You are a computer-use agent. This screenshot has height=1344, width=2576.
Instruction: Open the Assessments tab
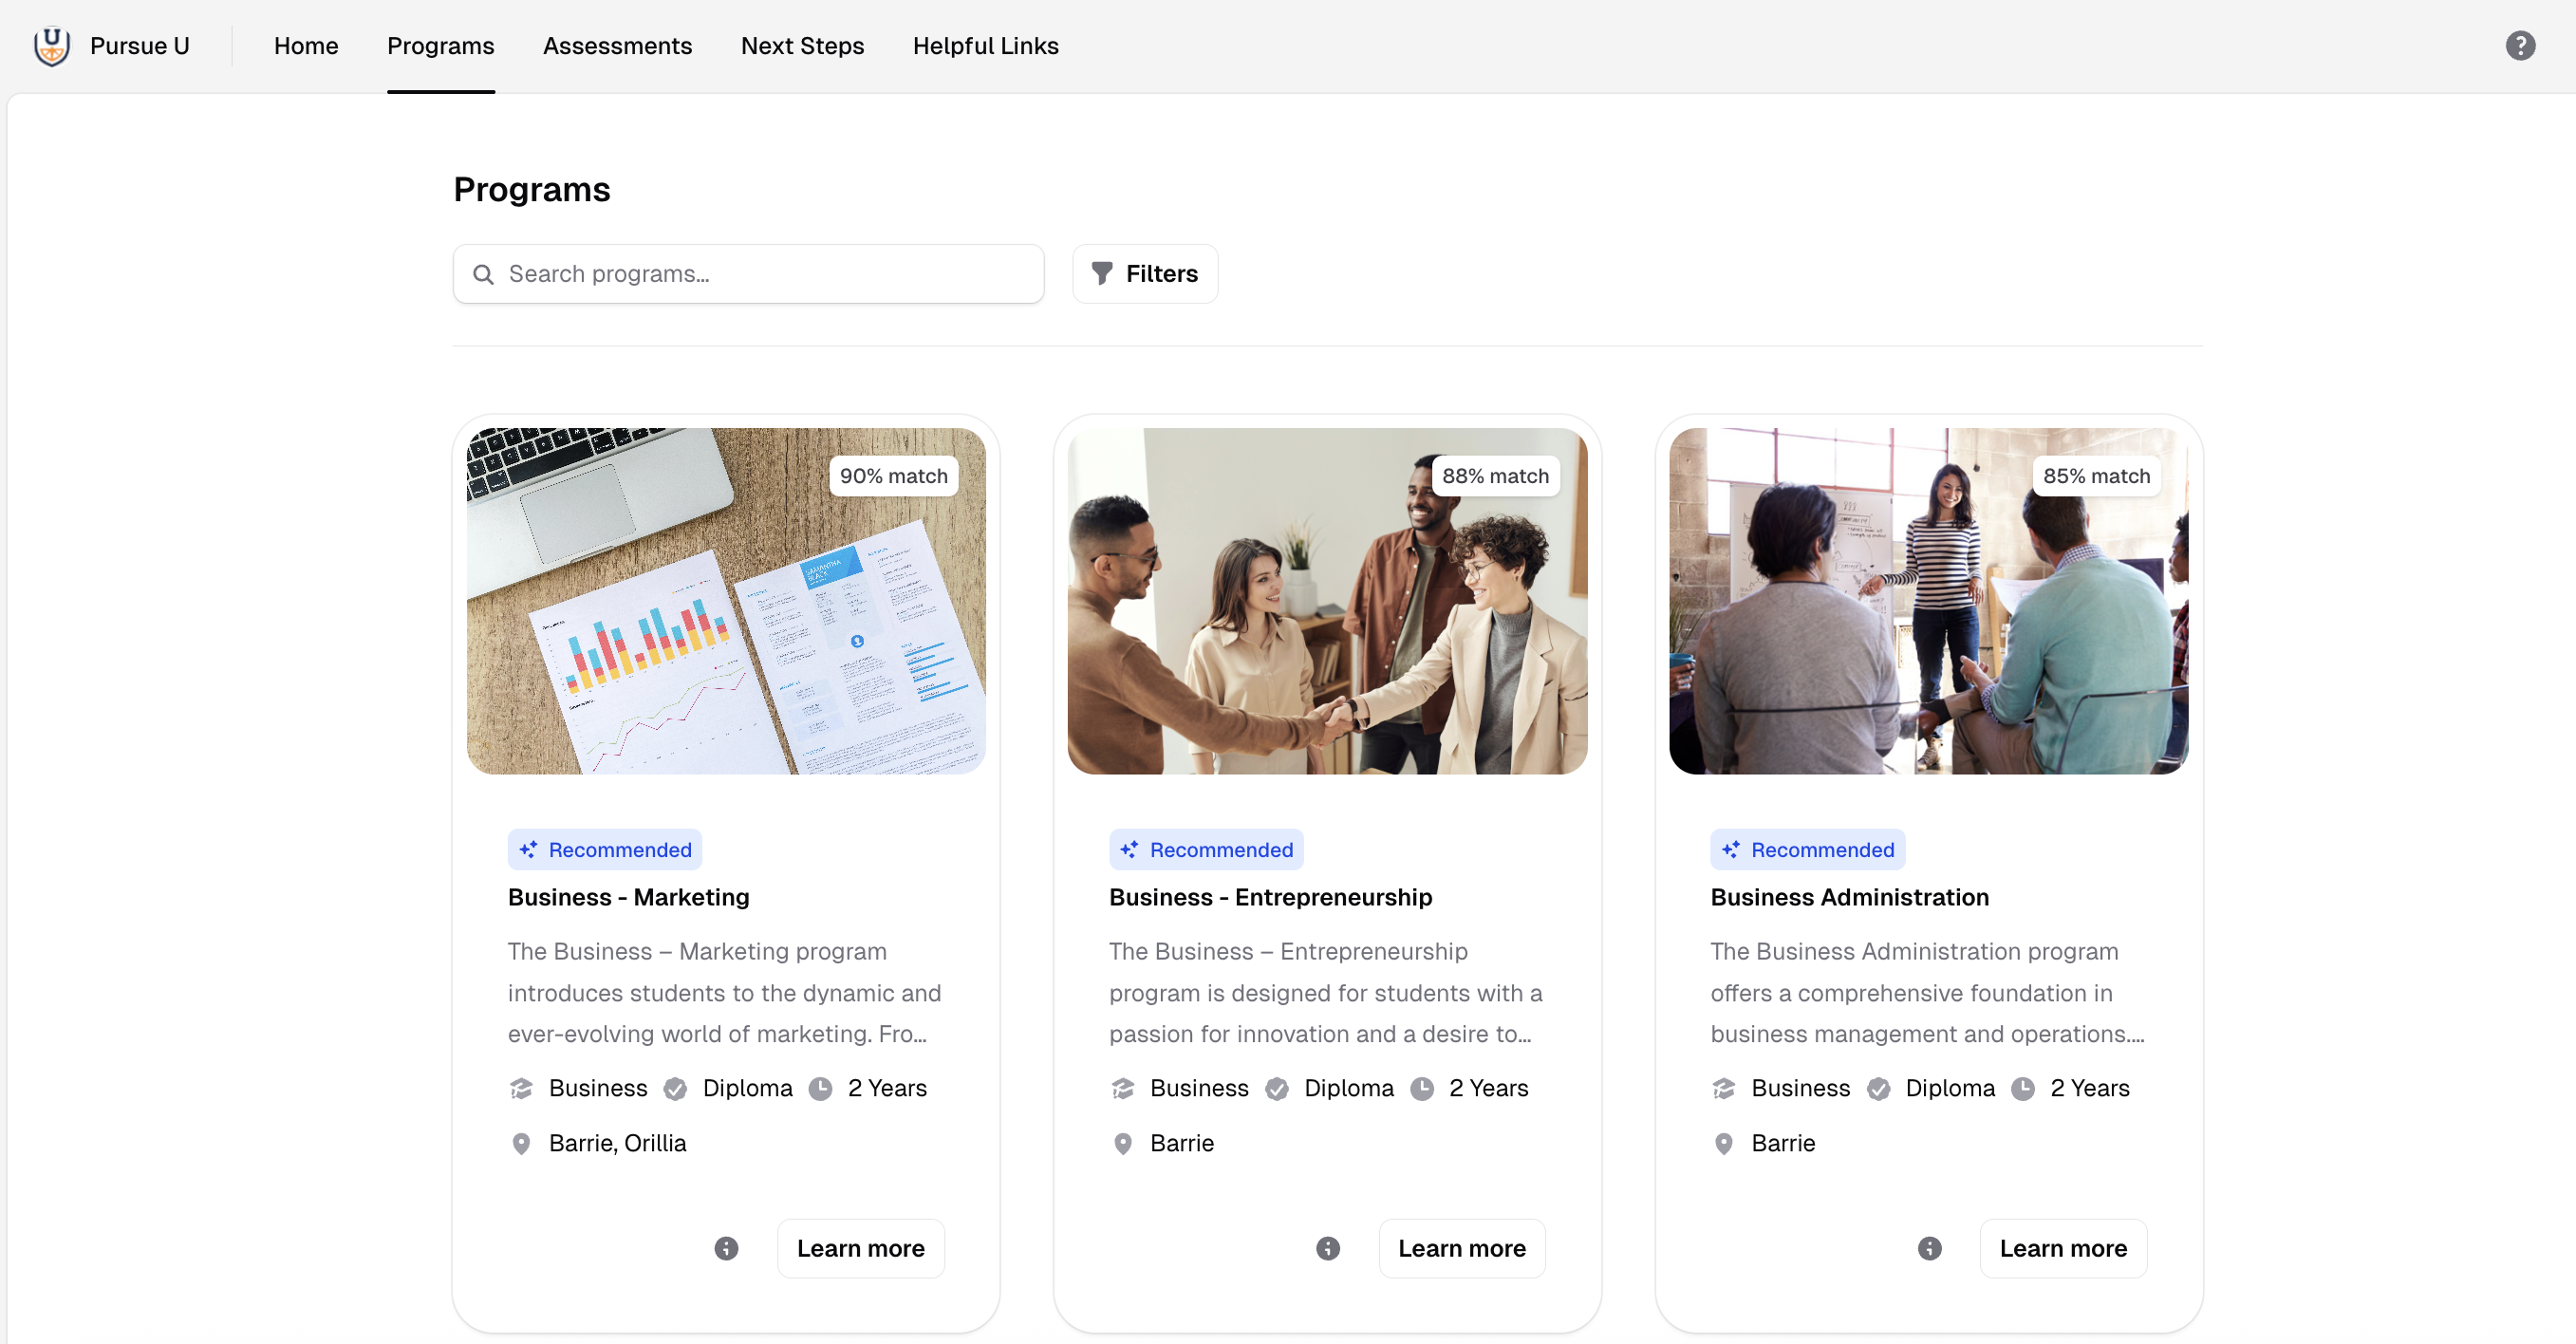pyautogui.click(x=617, y=46)
